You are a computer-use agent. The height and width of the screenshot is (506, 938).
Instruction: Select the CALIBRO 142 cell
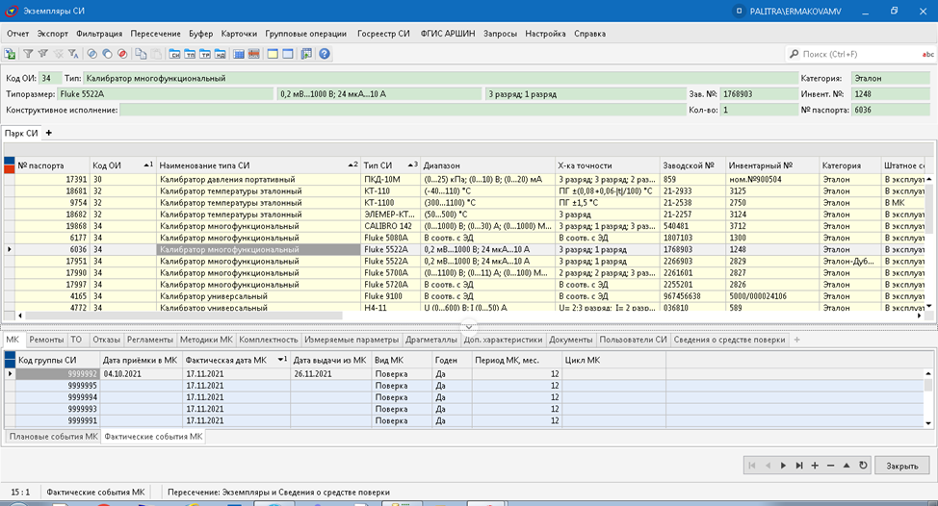tap(391, 226)
